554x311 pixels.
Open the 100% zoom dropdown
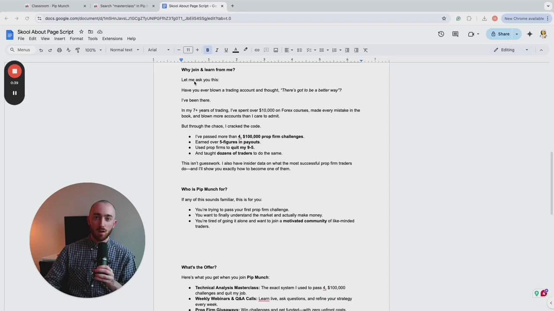pyautogui.click(x=93, y=50)
